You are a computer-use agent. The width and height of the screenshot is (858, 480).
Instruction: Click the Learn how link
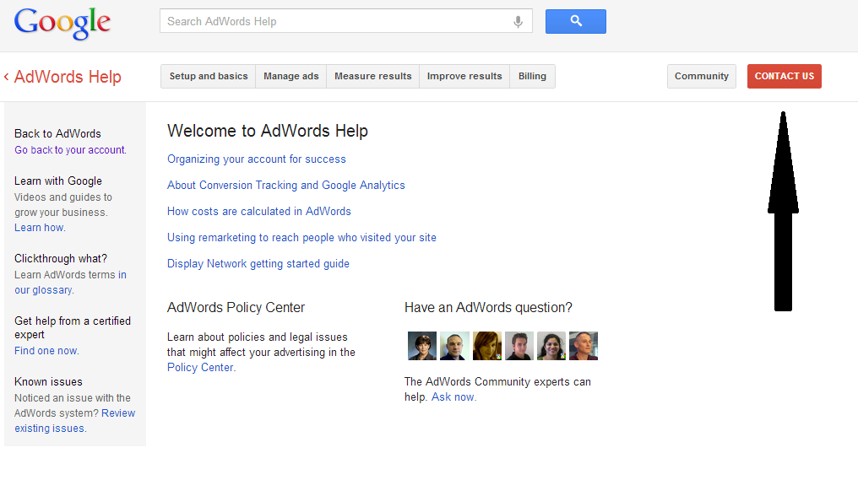pyautogui.click(x=40, y=228)
